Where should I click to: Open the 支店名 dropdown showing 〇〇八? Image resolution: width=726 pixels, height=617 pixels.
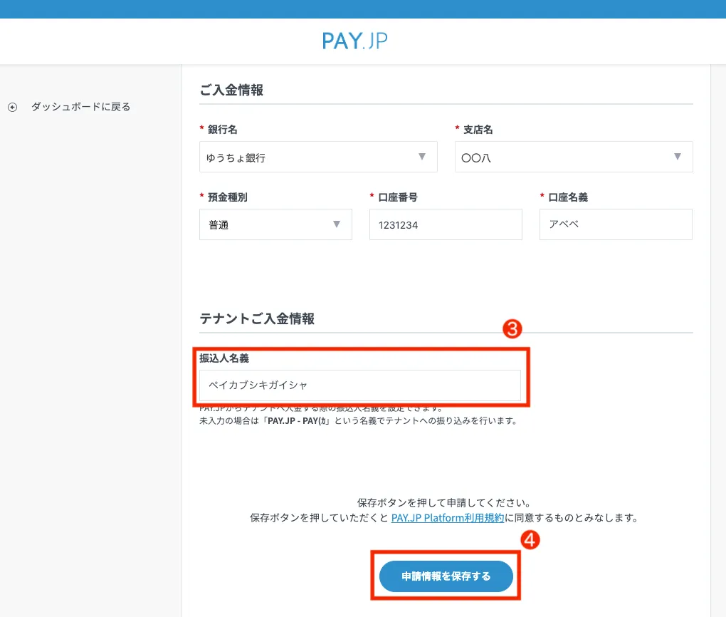coord(574,157)
